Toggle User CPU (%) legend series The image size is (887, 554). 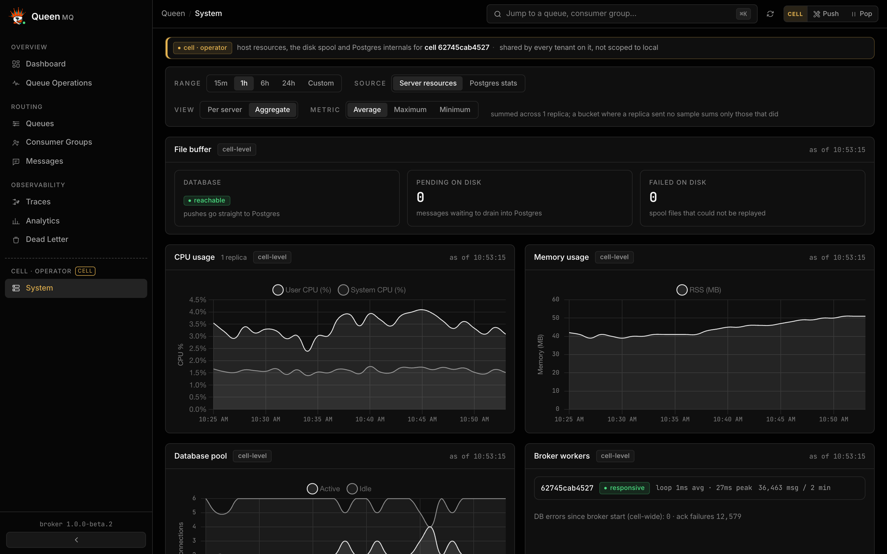click(302, 290)
